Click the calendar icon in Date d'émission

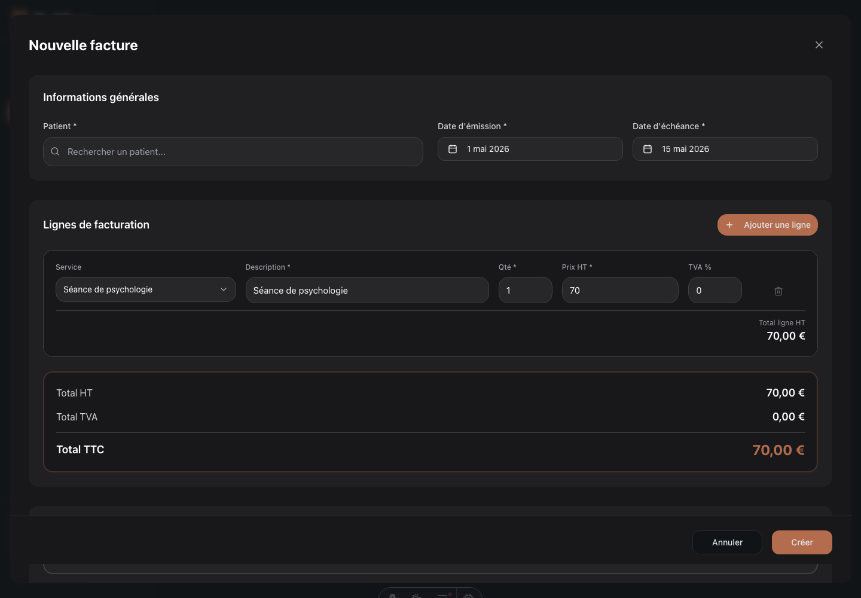(453, 149)
